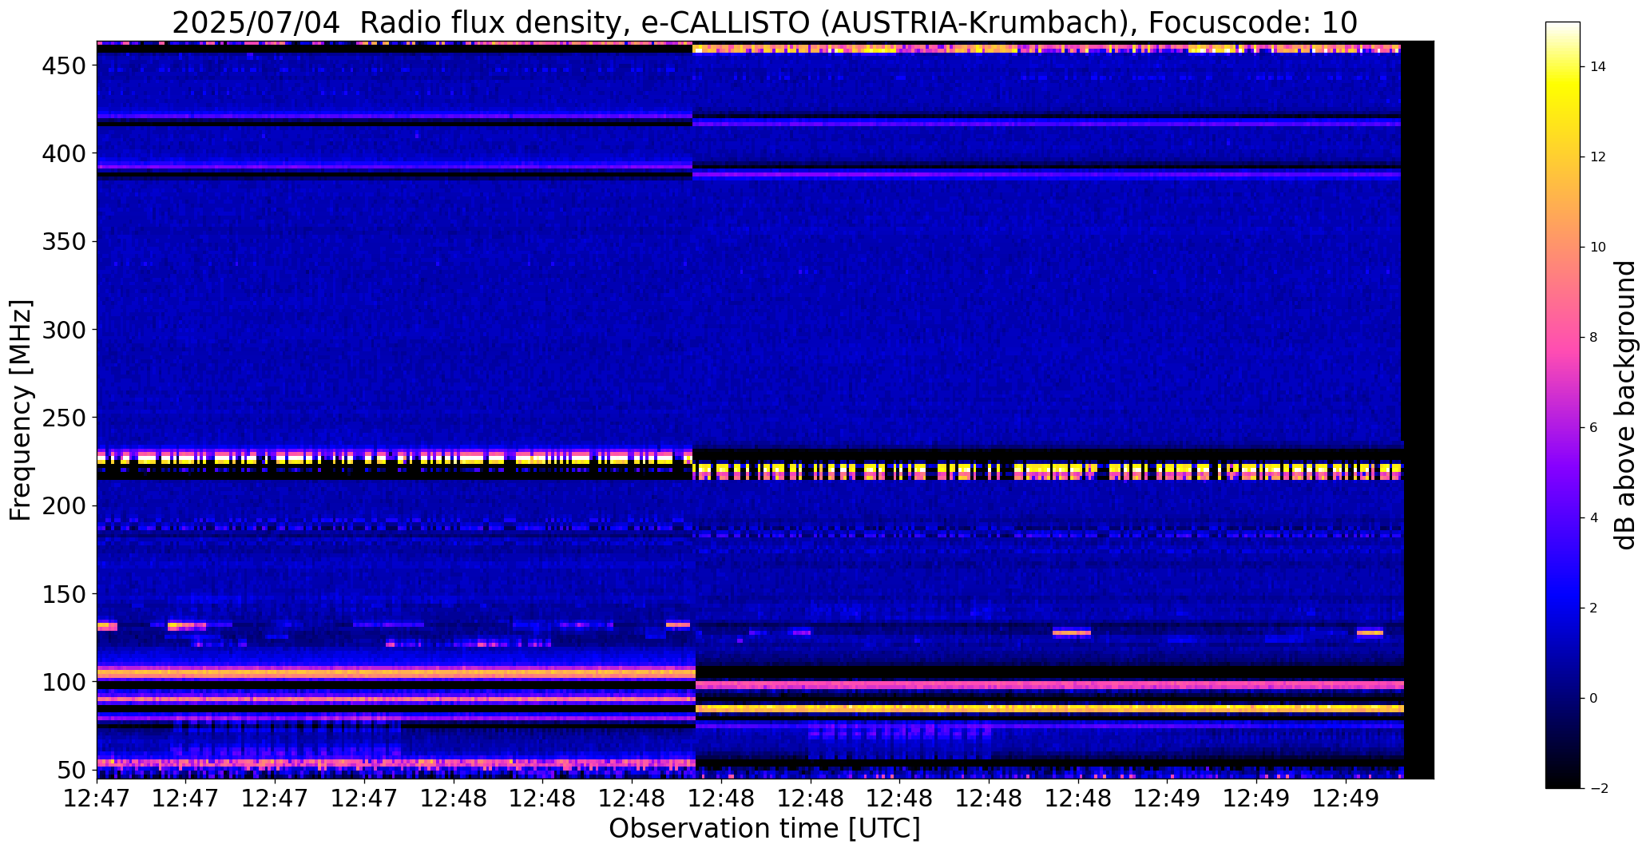
Task: Click the 50 MHz tick label
Action: (72, 770)
